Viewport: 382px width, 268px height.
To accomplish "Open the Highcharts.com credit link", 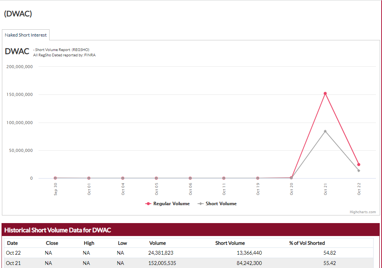I will (363, 212).
